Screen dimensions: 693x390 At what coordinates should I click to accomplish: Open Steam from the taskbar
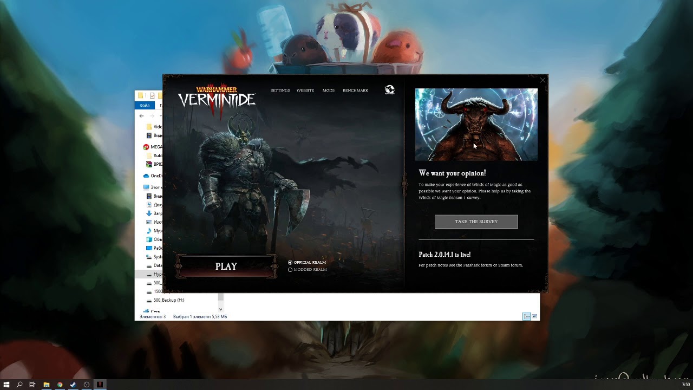[x=73, y=385]
